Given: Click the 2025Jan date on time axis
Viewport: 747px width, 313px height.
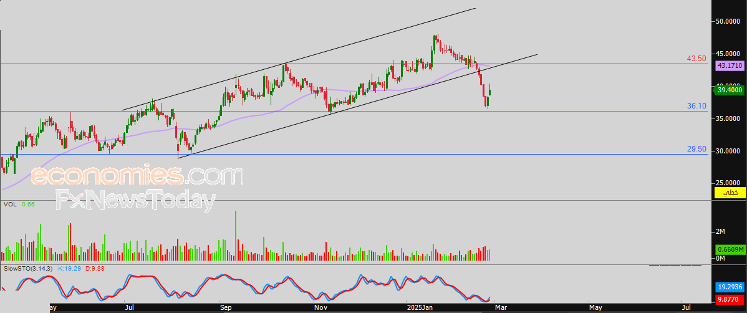Looking at the screenshot, I should (419, 307).
